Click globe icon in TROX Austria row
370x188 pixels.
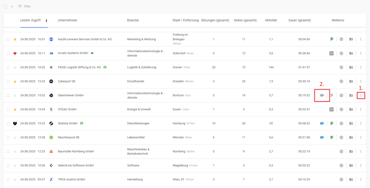[341, 179]
